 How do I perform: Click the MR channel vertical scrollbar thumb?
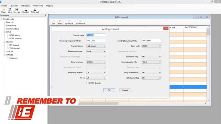(208, 32)
